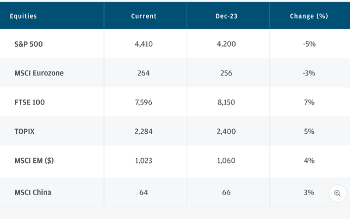350x219 pixels.
Task: Select the MSCI EM ($) row label
Action: click(34, 161)
